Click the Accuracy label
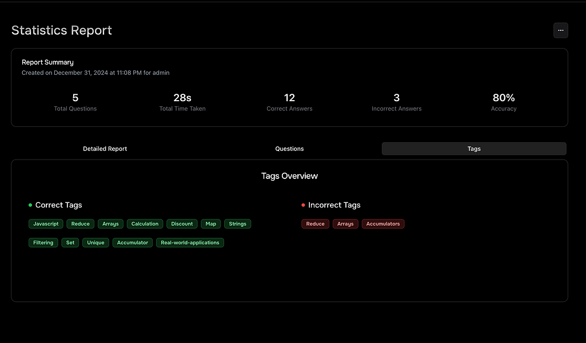 tap(504, 109)
